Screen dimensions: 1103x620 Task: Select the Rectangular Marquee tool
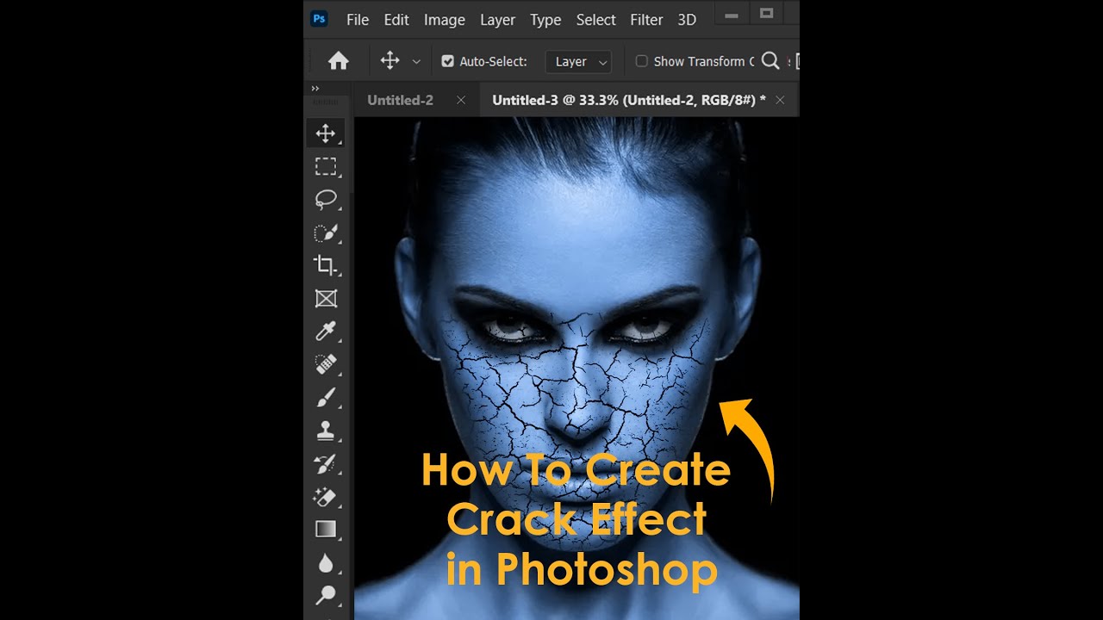click(326, 166)
